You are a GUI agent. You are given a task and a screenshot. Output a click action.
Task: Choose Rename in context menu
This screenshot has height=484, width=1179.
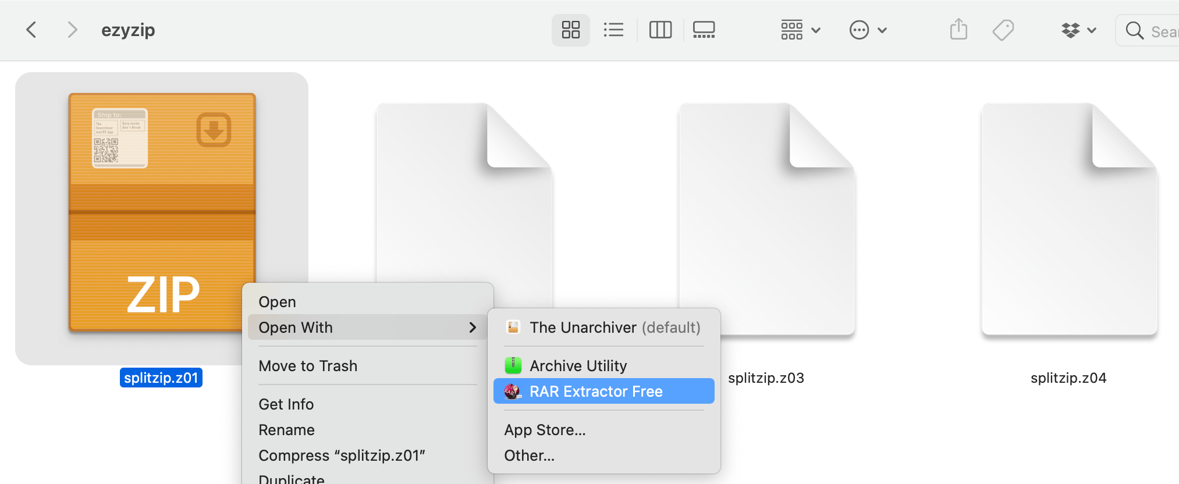point(368,430)
